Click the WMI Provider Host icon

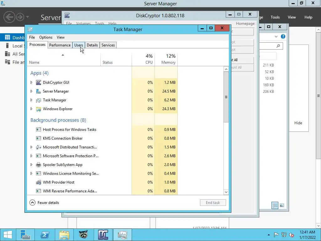click(x=39, y=182)
